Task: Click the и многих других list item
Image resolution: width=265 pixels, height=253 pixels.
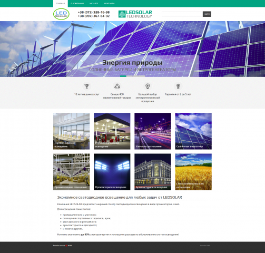Action: tap(73, 229)
